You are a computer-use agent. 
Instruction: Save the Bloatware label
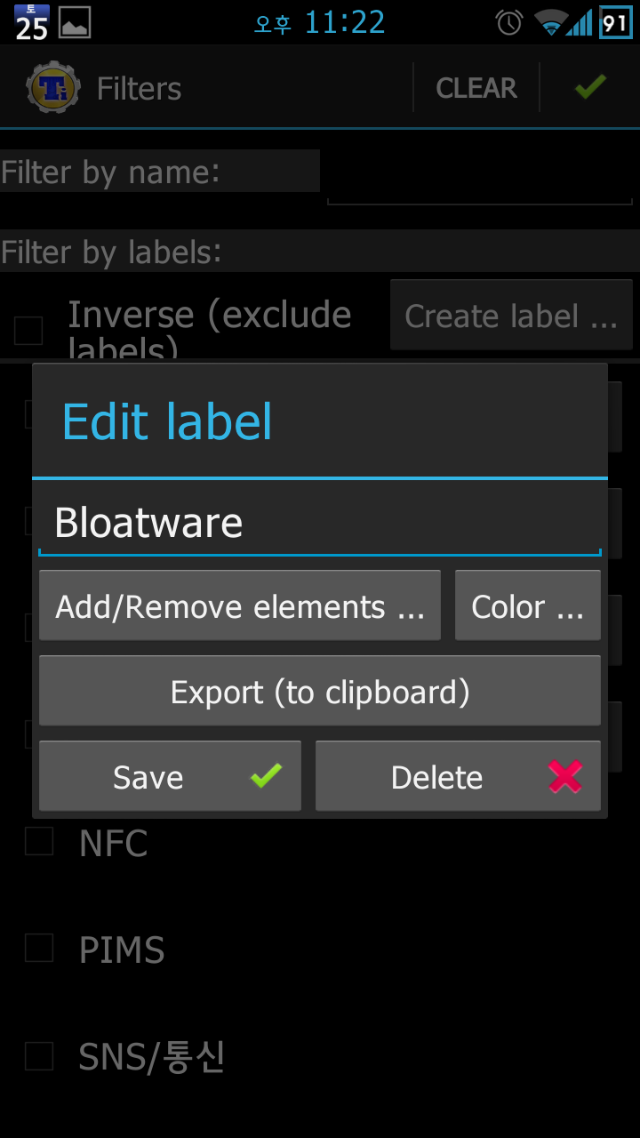click(x=170, y=777)
